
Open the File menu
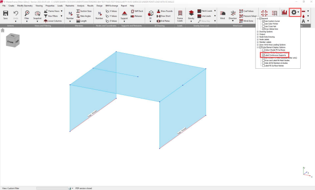click(x=4, y=6)
